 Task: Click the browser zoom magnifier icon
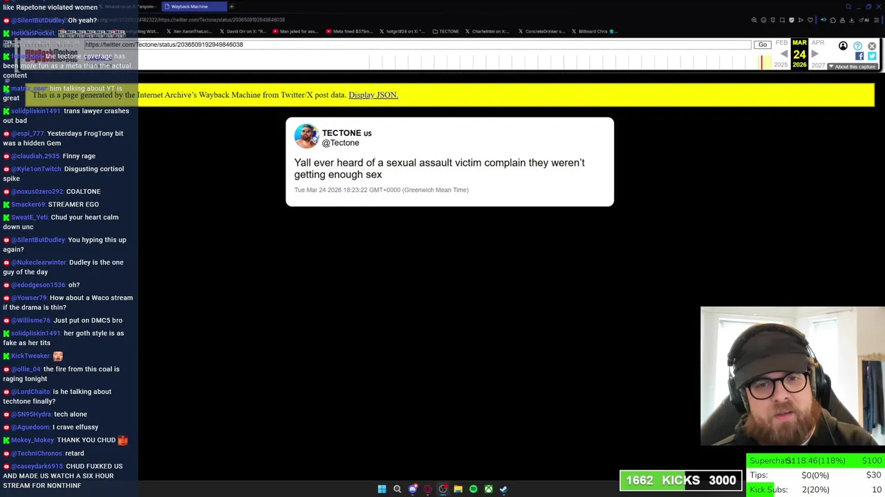[754, 20]
